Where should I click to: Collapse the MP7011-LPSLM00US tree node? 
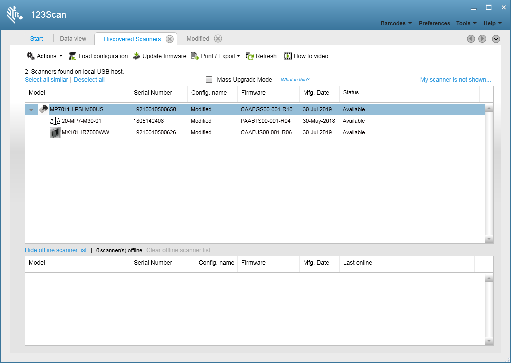coord(31,110)
